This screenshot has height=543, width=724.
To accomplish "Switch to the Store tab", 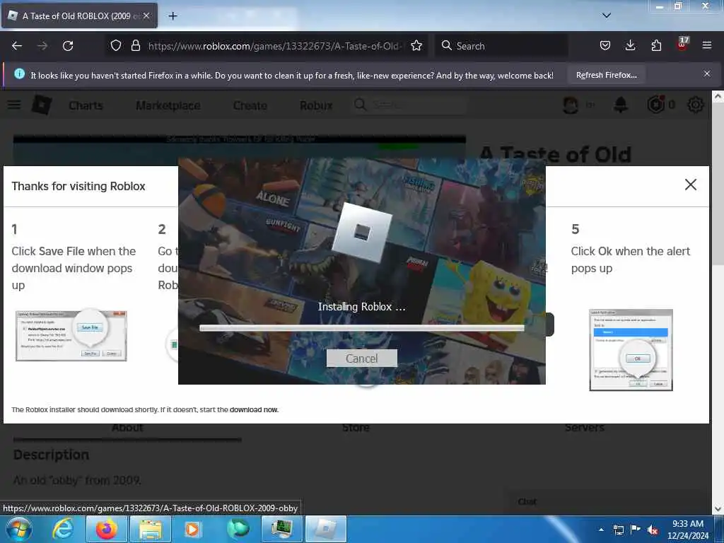I will (356, 428).
